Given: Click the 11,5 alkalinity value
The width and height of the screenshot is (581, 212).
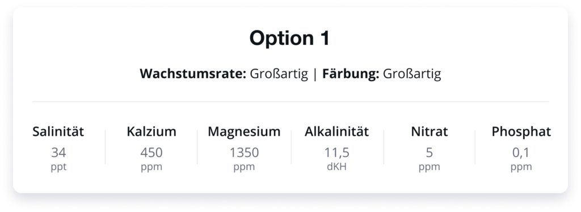Looking at the screenshot, I should point(337,152).
